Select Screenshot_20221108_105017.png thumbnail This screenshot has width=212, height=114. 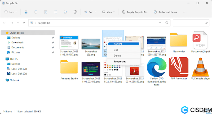coord(69,42)
